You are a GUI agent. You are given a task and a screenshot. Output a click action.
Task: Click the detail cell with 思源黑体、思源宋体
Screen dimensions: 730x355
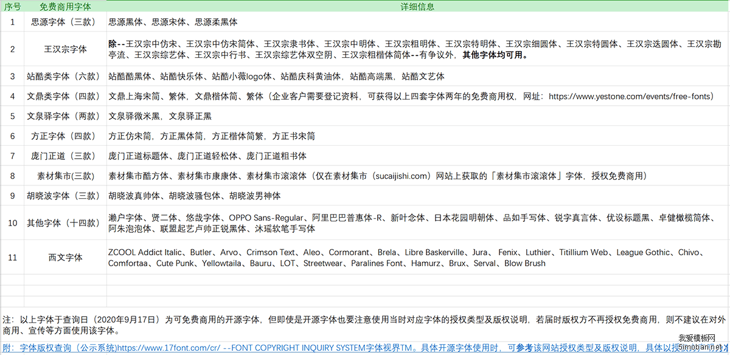pyautogui.click(x=173, y=22)
